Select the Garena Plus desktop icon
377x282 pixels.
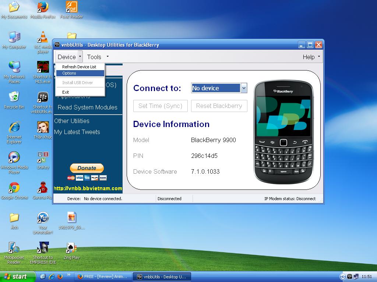(x=42, y=191)
